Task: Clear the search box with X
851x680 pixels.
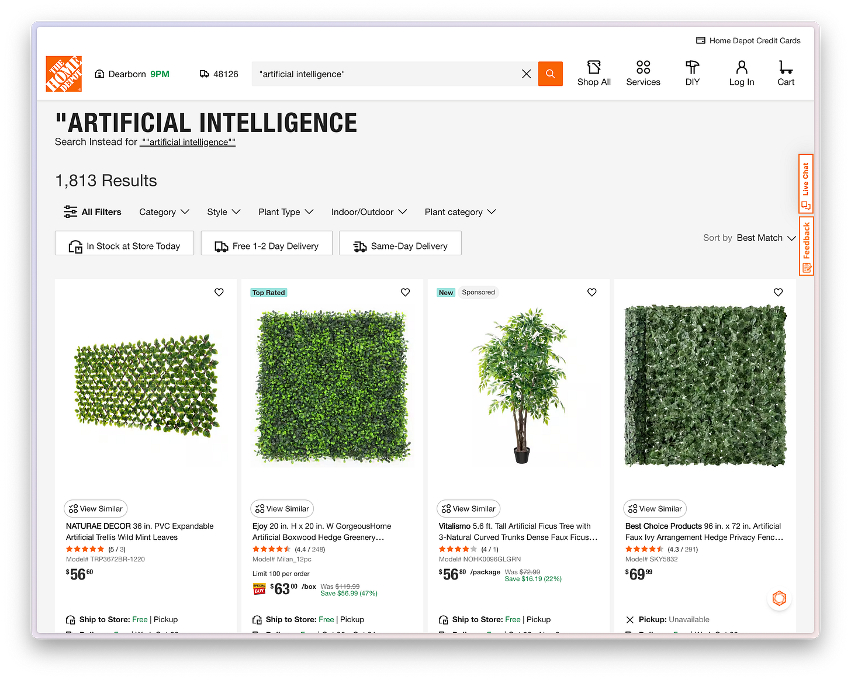Action: 526,74
